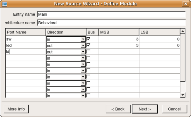
Task: Click the Direction column header
Action: (x=66, y=32)
